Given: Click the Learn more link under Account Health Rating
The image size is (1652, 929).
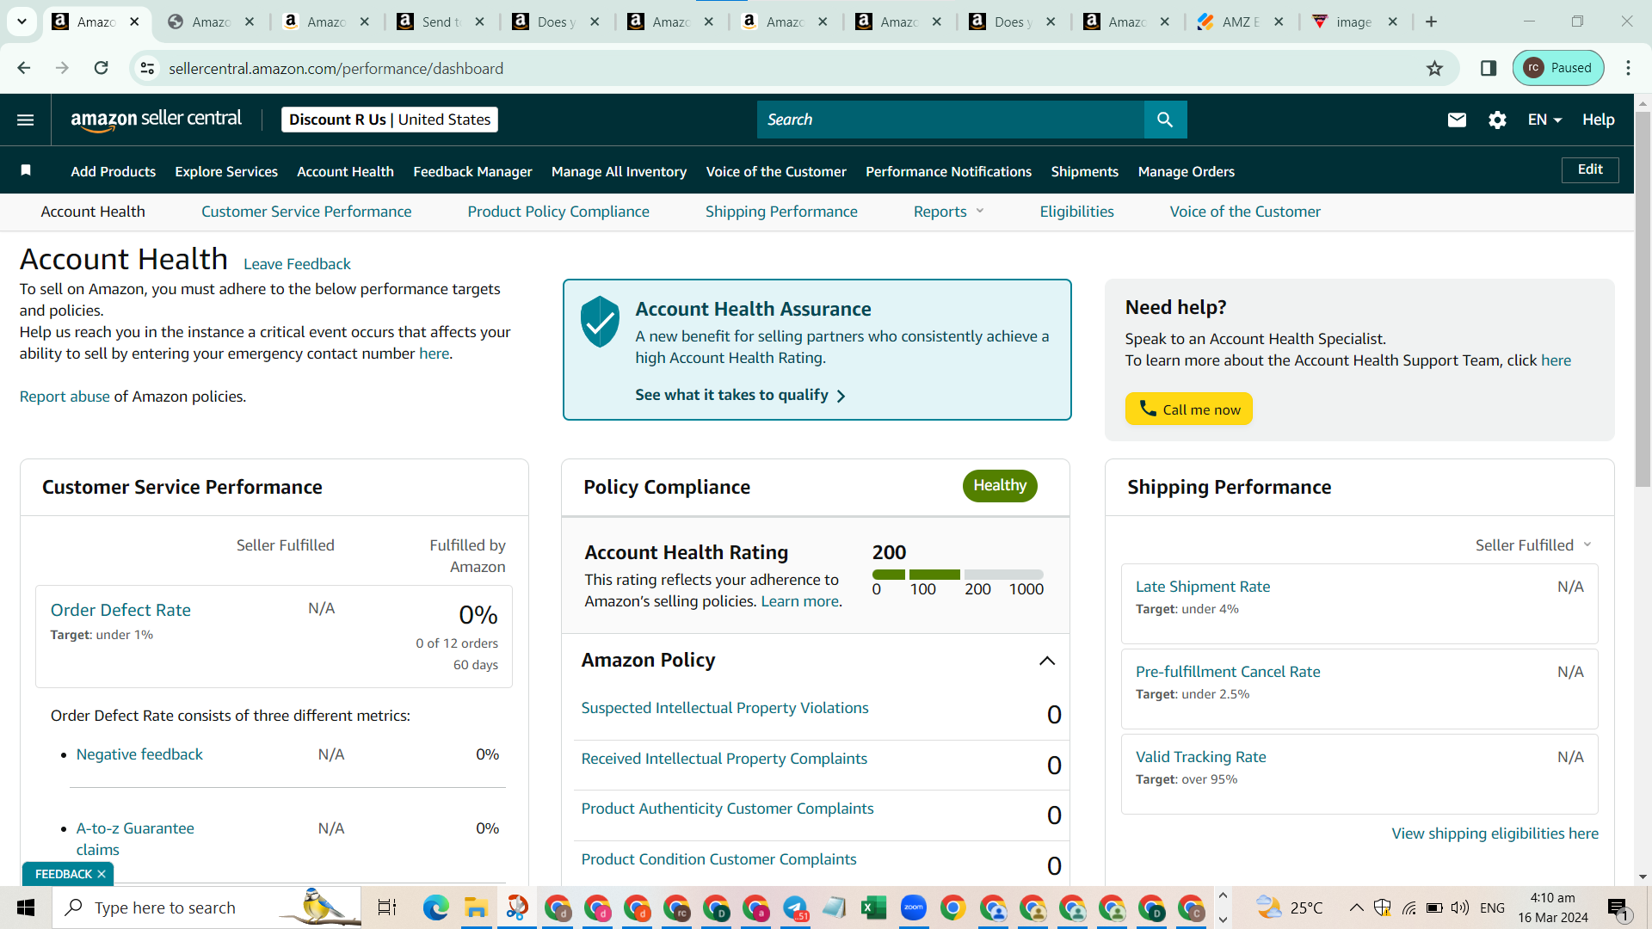Looking at the screenshot, I should click(799, 601).
